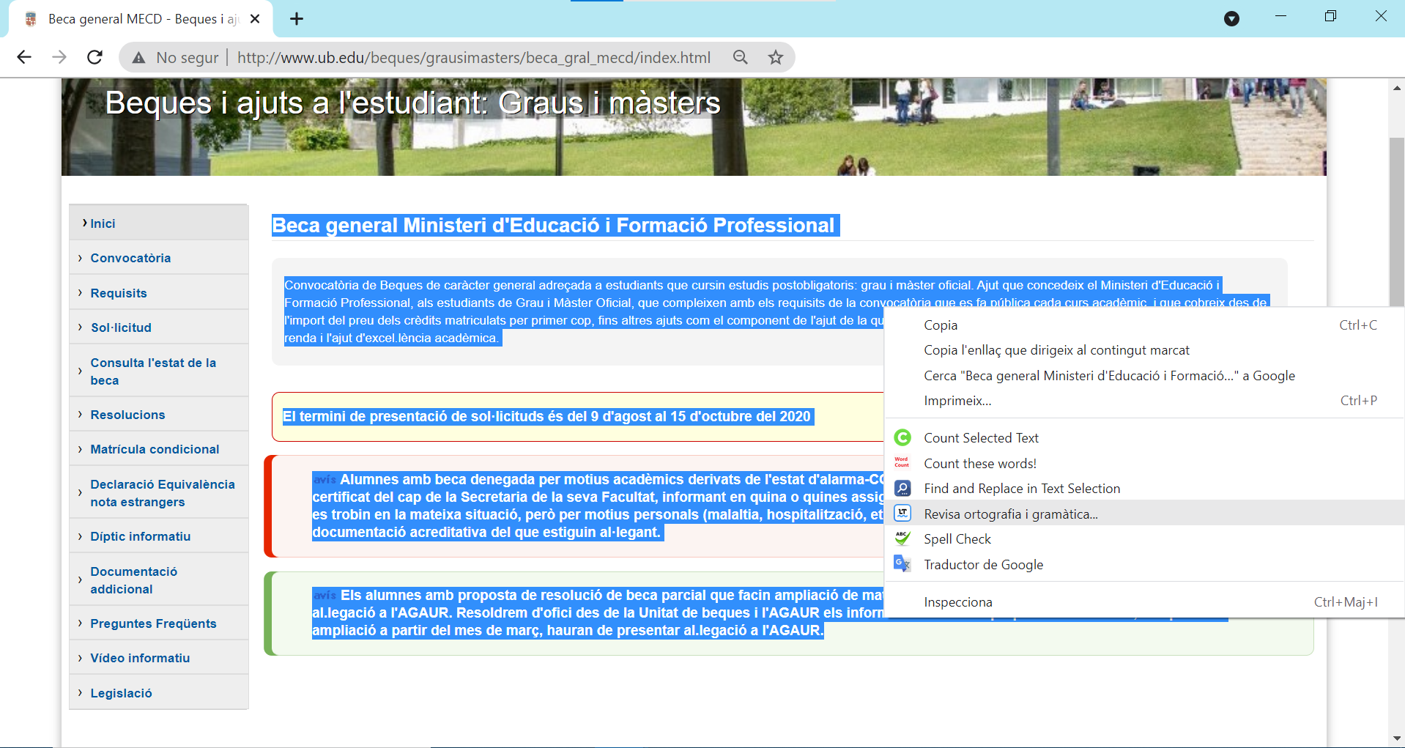Choose Find and Replace in Text Selection
This screenshot has width=1405, height=748.
(x=1021, y=489)
